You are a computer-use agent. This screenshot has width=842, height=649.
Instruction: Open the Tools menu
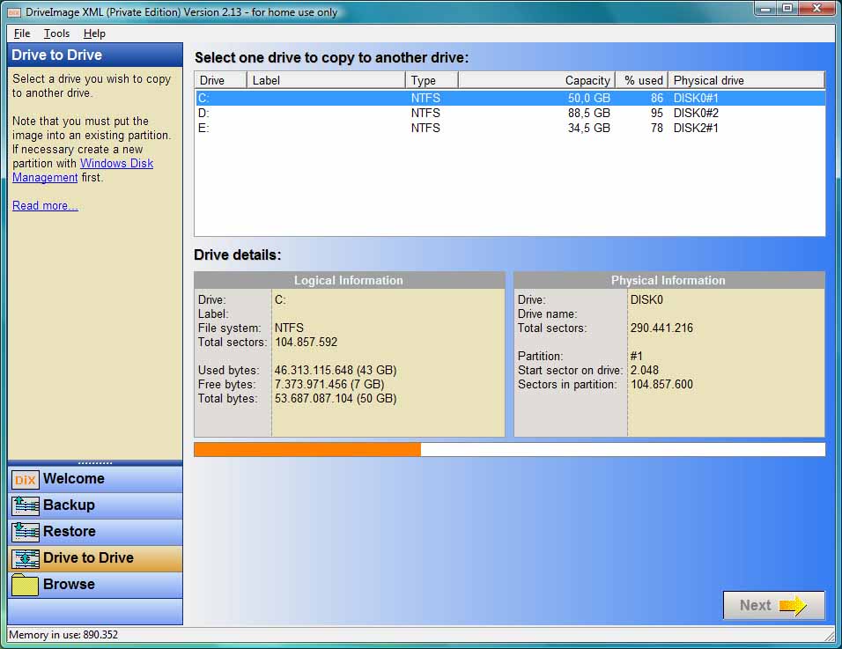click(x=56, y=33)
